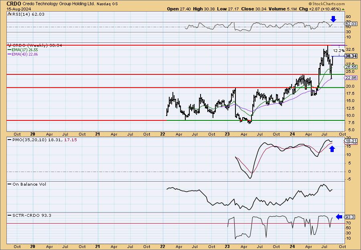
Task: Click the Low 27.17 value
Action: click(x=228, y=9)
